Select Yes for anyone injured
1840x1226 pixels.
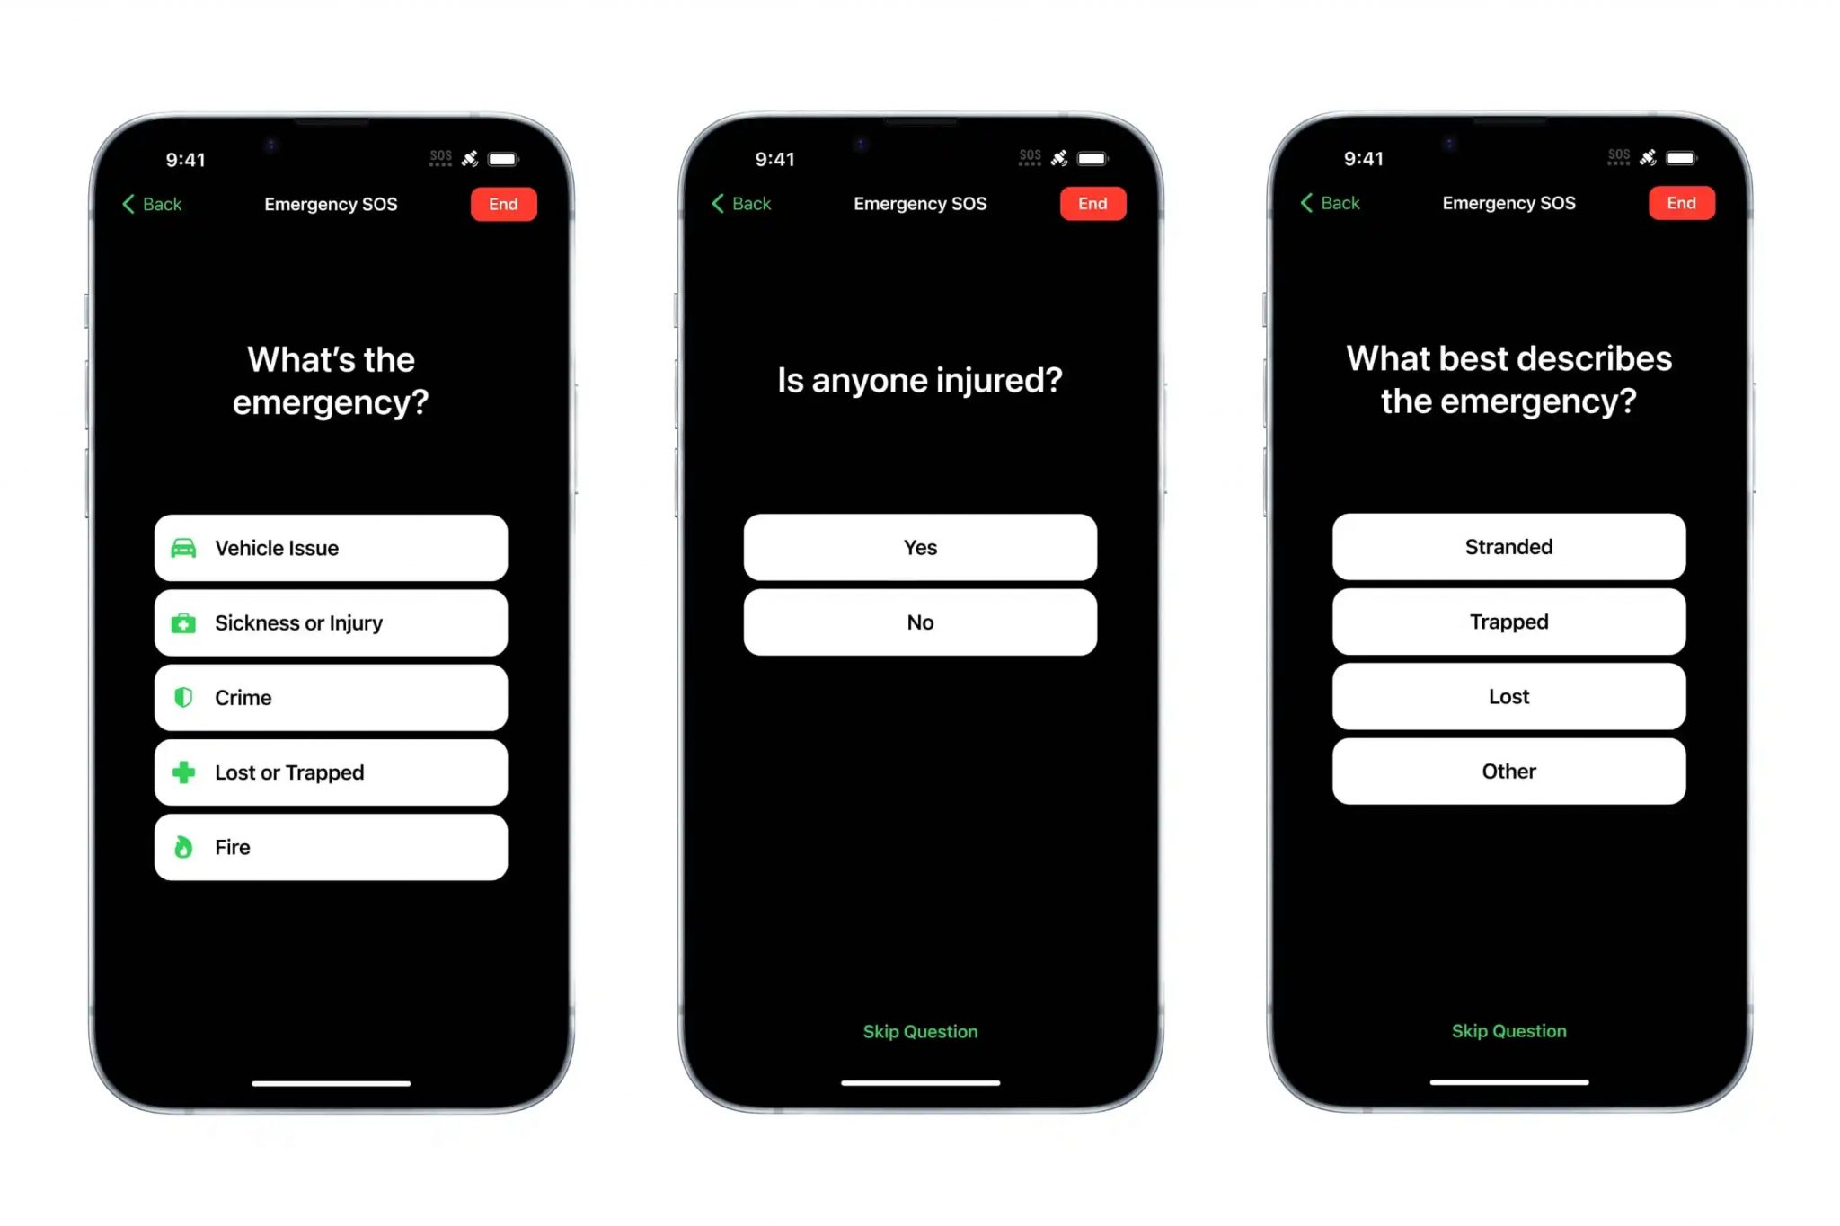click(919, 546)
